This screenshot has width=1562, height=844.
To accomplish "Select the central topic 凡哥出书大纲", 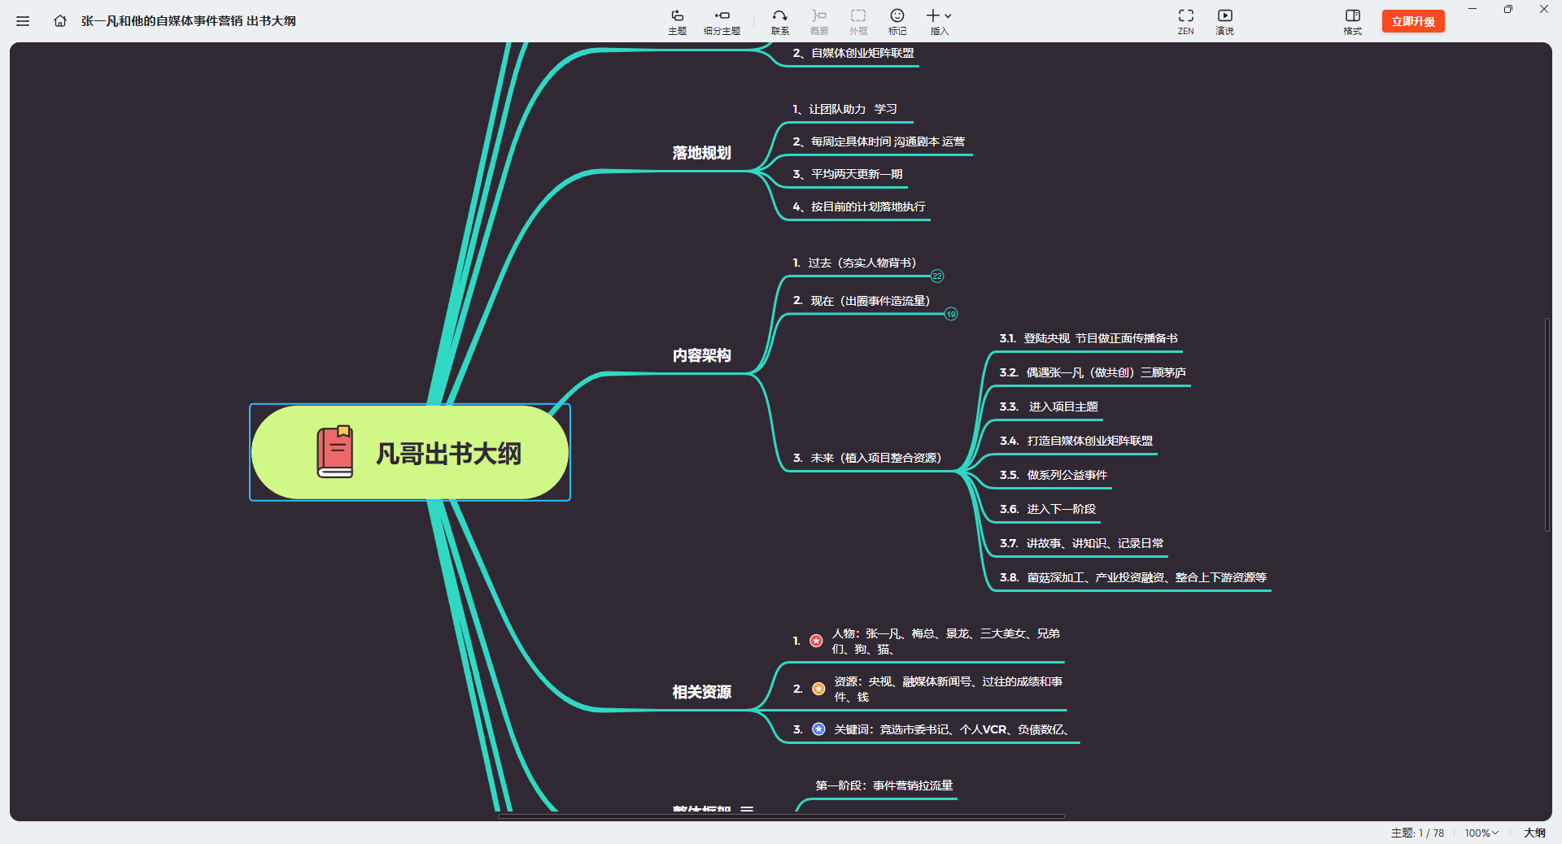I will click(409, 453).
